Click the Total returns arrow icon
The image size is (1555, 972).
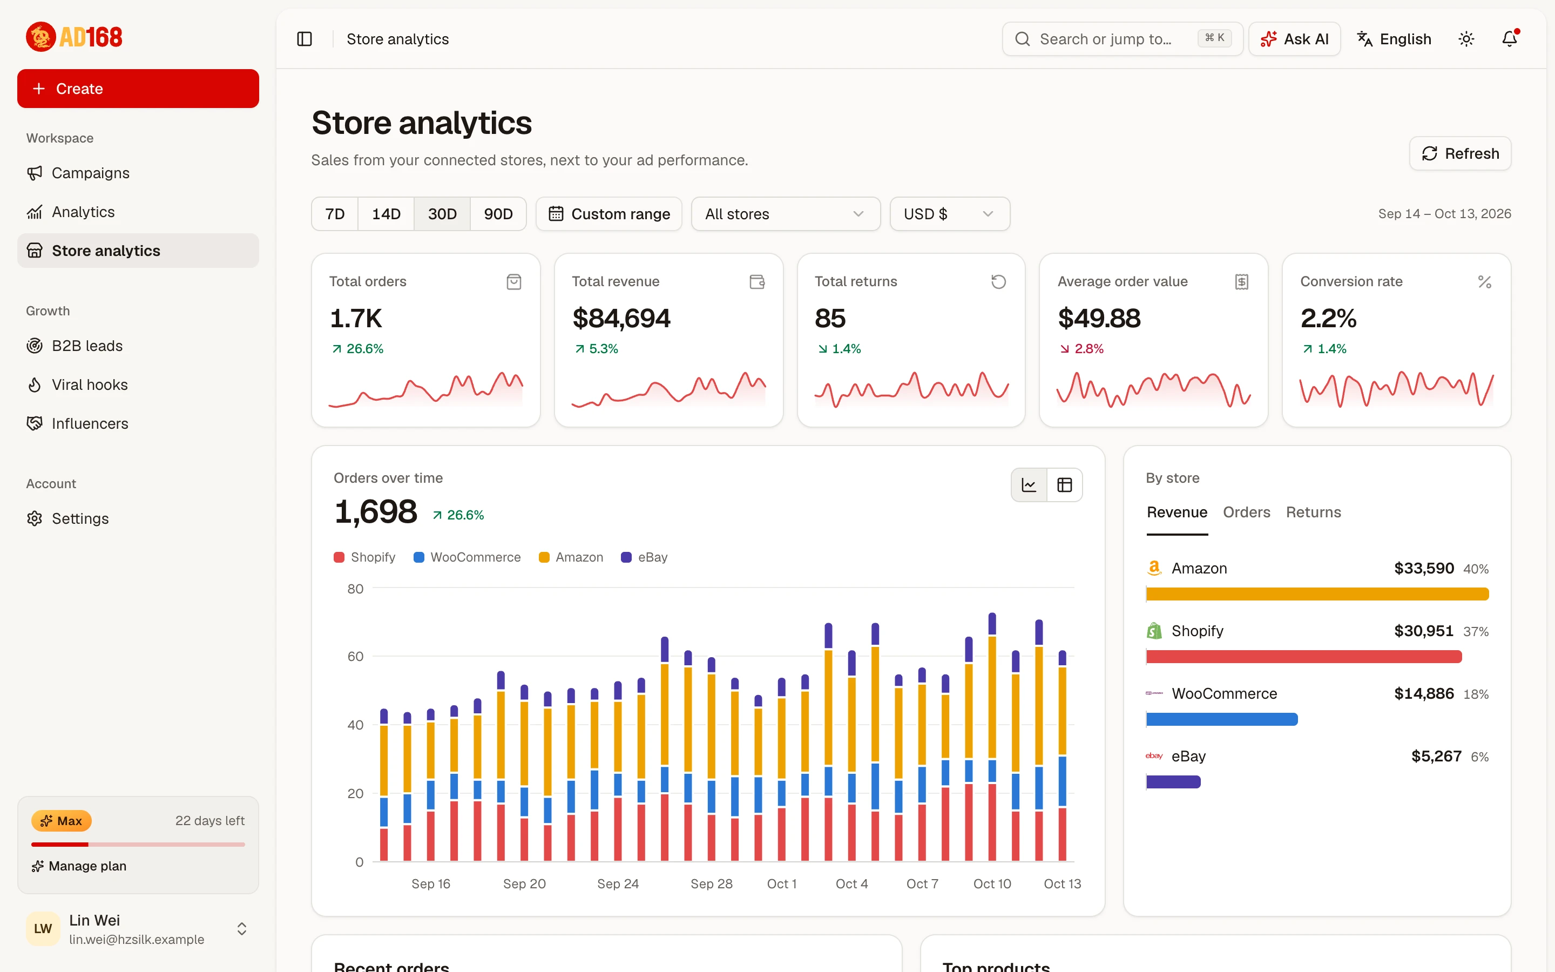click(998, 281)
